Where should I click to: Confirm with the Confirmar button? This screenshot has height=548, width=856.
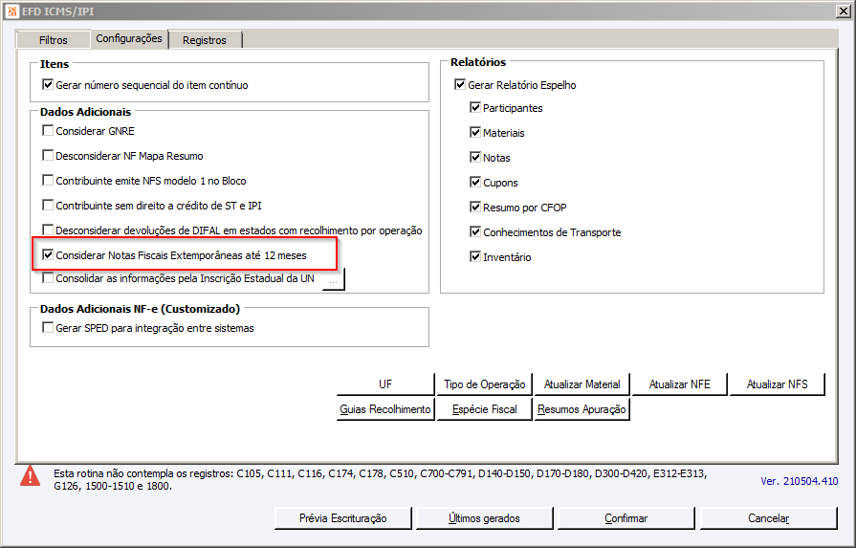tap(626, 518)
